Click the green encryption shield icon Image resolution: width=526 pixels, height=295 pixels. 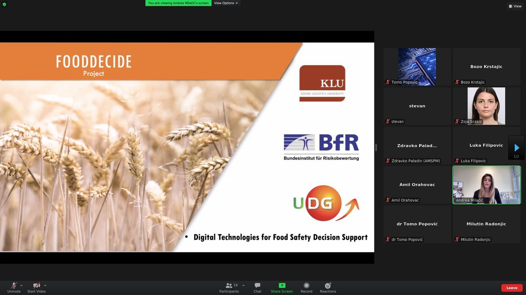[x=4, y=4]
